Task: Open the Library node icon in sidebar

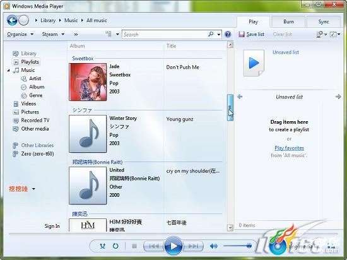Action: [x=16, y=54]
